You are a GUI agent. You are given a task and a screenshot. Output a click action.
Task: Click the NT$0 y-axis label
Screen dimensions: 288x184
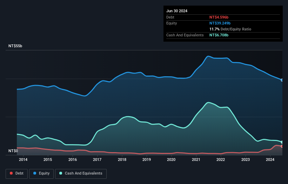point(13,151)
